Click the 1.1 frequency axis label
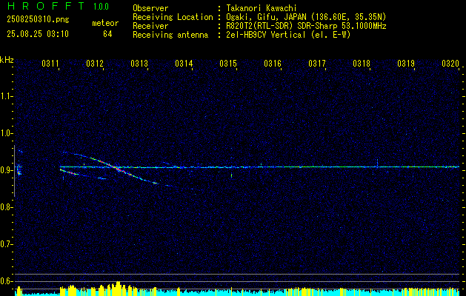Viewport: 466px width, 296px height. pos(6,96)
